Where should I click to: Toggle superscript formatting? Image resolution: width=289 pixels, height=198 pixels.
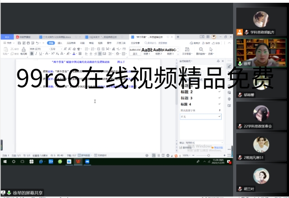pos(53,54)
